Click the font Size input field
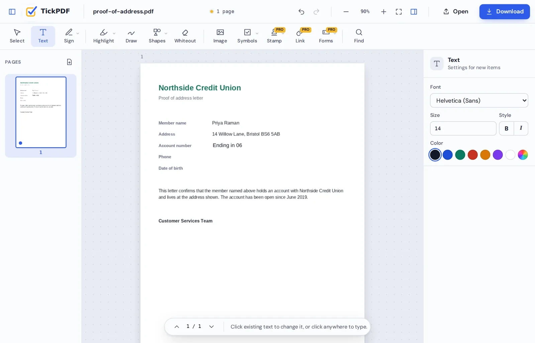This screenshot has width=535, height=343. coord(463,128)
